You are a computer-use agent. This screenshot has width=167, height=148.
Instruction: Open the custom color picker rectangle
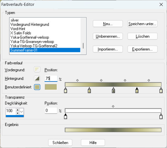point(51,87)
